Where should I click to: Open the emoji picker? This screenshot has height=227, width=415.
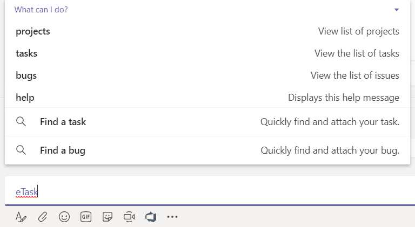click(64, 217)
